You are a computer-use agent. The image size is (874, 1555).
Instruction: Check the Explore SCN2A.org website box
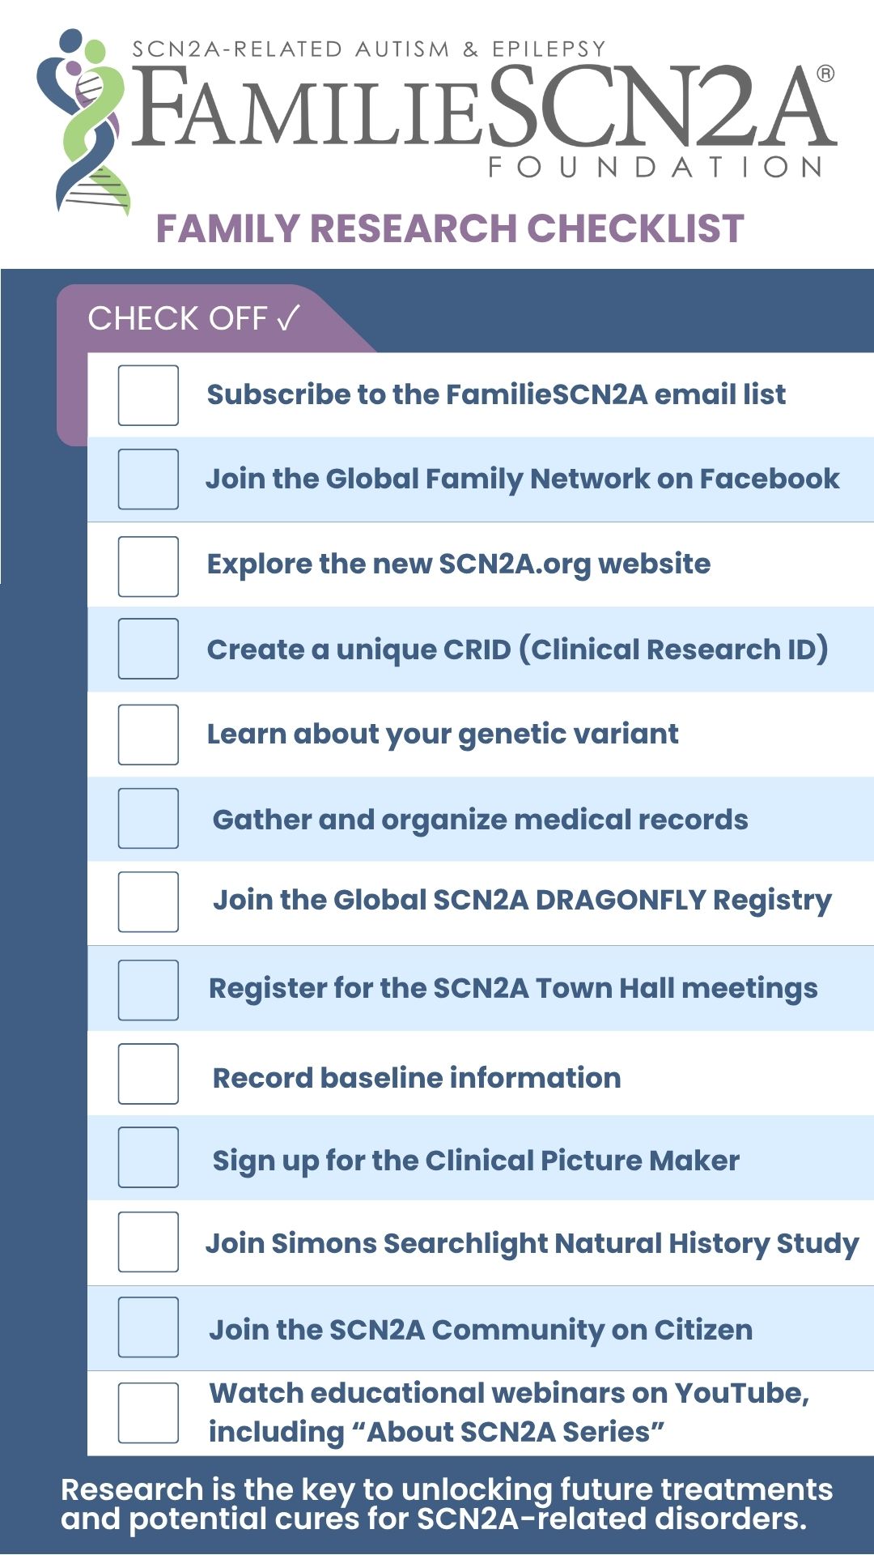pyautogui.click(x=148, y=566)
